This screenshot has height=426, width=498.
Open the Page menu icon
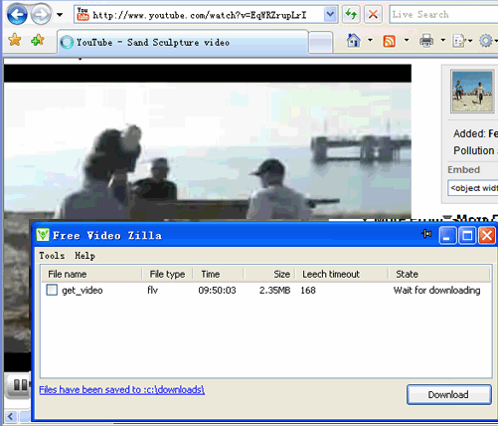[460, 41]
